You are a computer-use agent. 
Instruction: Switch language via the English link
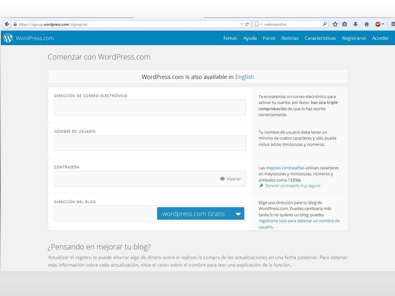pos(244,77)
